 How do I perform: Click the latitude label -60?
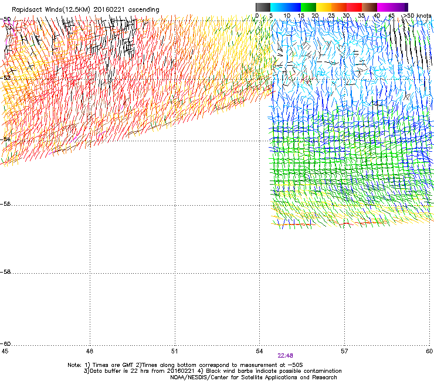tap(5, 344)
